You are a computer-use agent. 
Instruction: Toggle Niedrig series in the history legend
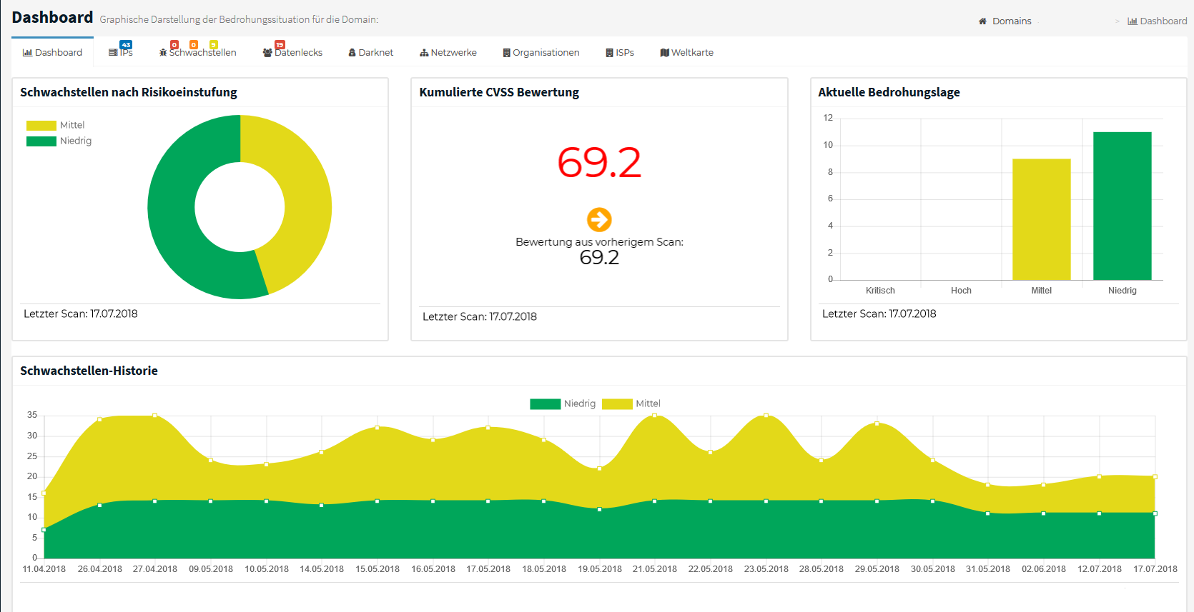point(563,403)
